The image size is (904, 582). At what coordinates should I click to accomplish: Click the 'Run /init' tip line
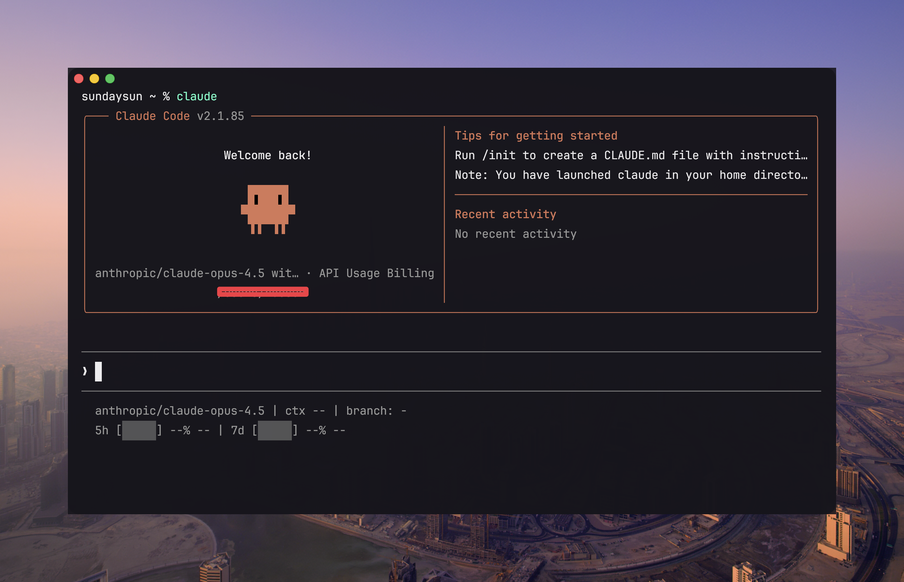(631, 155)
